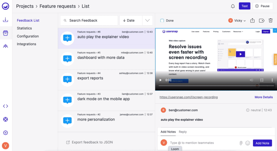Switch to Reply tab
This screenshot has height=151, width=277.
coord(183,132)
